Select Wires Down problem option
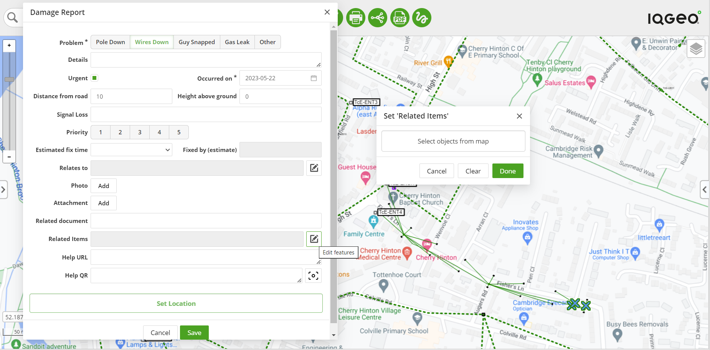 (x=152, y=42)
